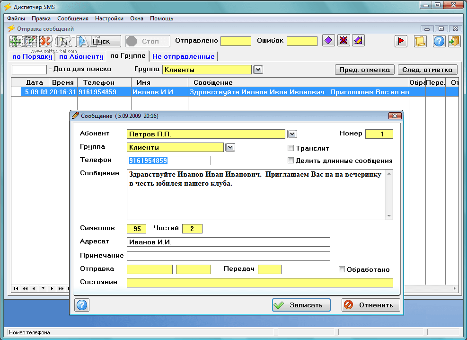Click the purple diamond mark icon

click(x=328, y=41)
